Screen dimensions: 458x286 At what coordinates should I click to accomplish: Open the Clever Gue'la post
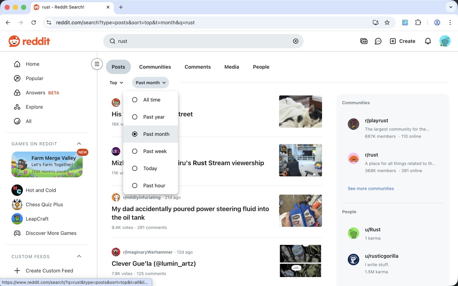(154, 263)
